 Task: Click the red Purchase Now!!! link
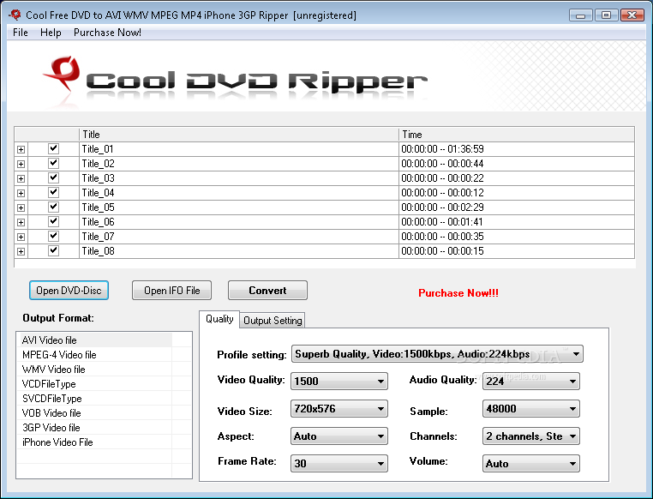point(458,293)
